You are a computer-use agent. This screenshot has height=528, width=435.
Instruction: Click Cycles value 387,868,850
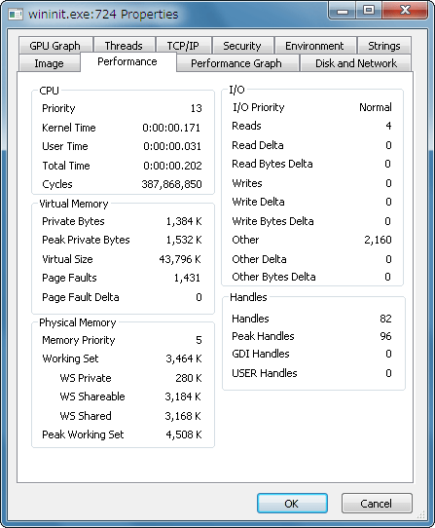coord(171,184)
